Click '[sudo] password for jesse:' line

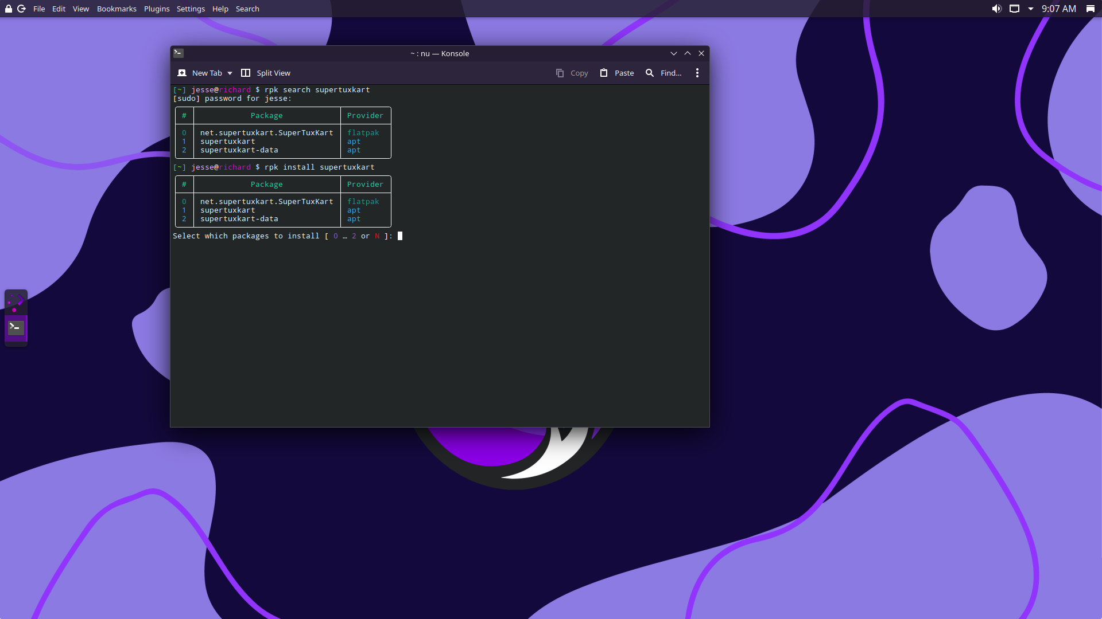click(x=232, y=99)
